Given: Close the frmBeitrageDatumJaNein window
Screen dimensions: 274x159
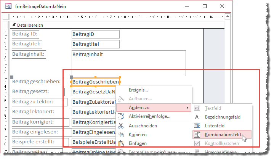Looking at the screenshot, I should (x=222, y=6).
